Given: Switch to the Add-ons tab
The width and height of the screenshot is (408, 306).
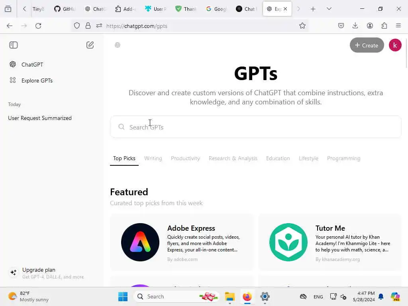Looking at the screenshot, I should (x=126, y=9).
